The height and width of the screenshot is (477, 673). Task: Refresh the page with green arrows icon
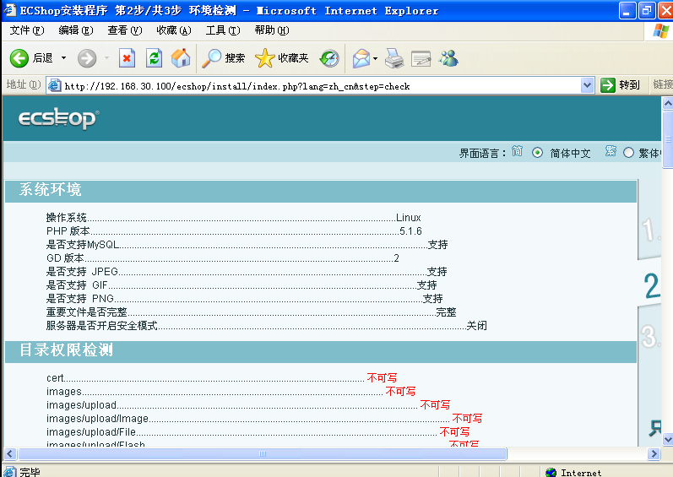(154, 58)
